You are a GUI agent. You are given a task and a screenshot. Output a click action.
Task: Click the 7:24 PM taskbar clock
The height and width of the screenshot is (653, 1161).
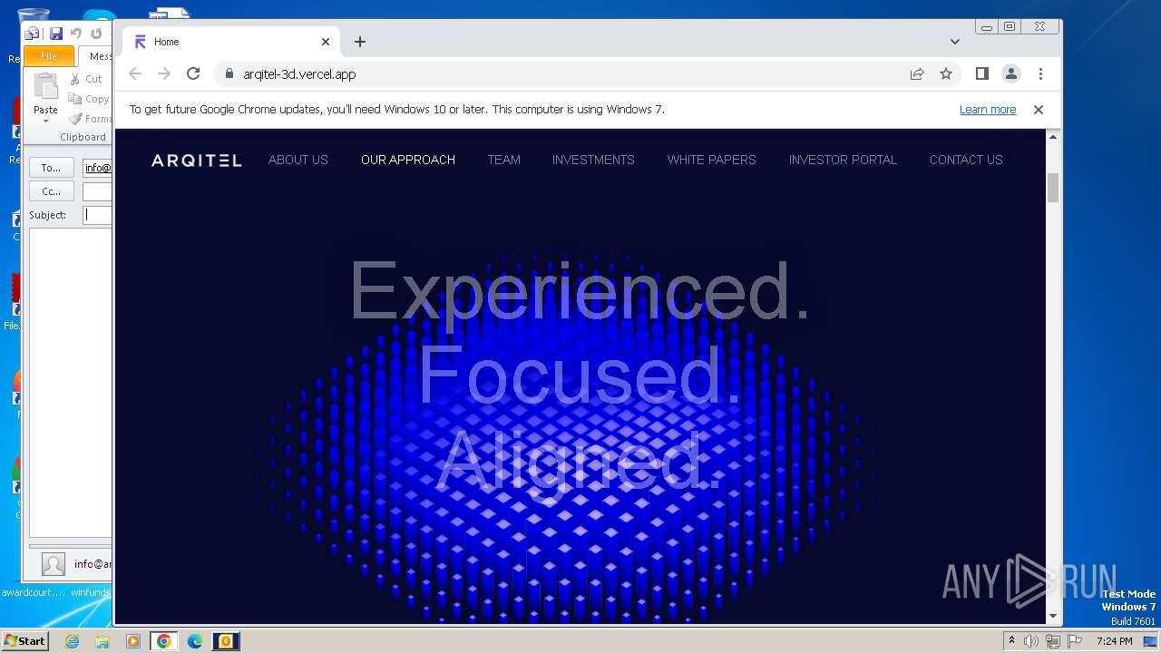pos(1115,641)
